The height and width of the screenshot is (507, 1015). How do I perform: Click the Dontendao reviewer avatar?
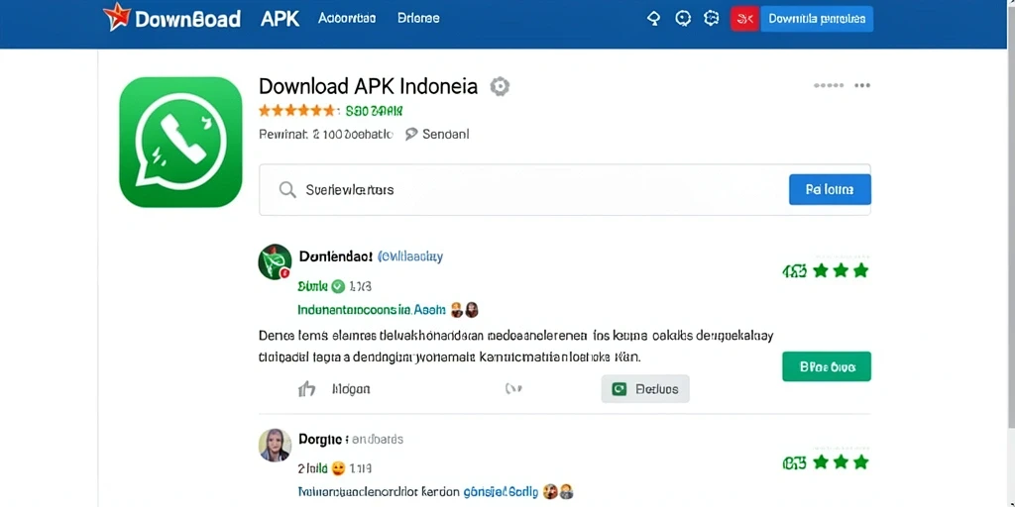click(x=276, y=261)
